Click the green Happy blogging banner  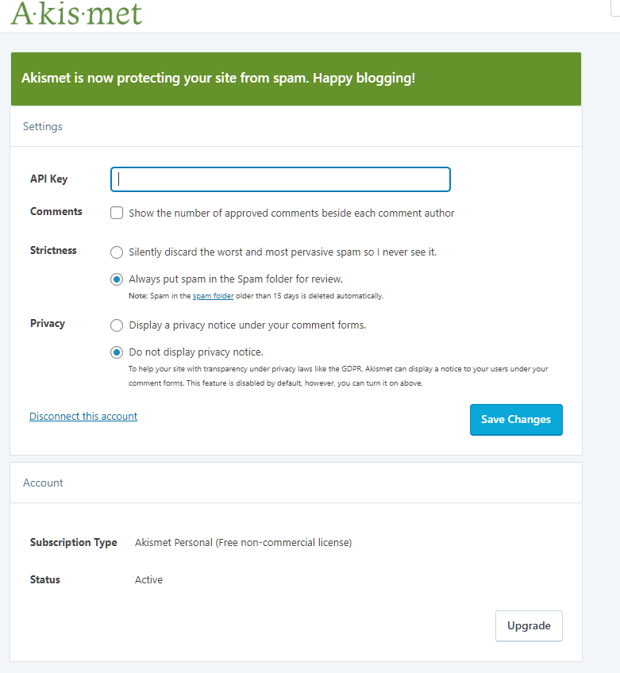296,79
